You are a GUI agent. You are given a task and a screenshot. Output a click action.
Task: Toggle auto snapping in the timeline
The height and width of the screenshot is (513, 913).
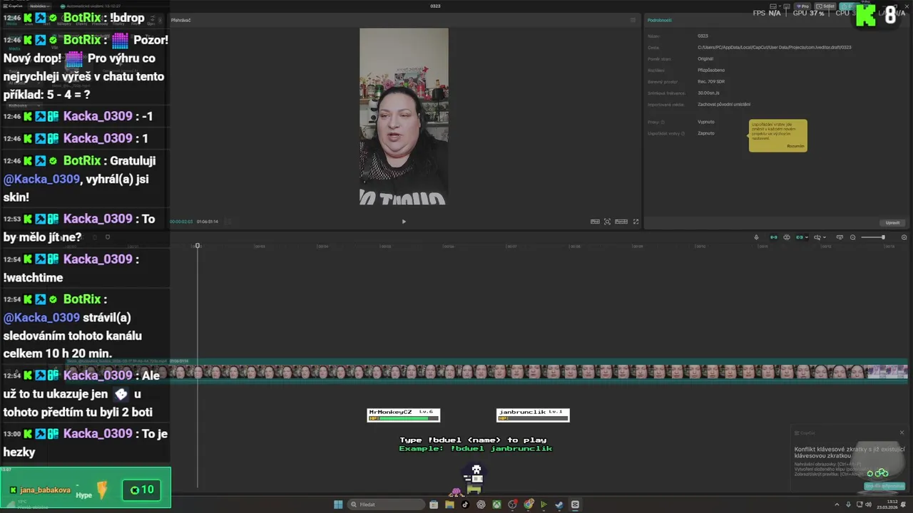click(x=787, y=237)
